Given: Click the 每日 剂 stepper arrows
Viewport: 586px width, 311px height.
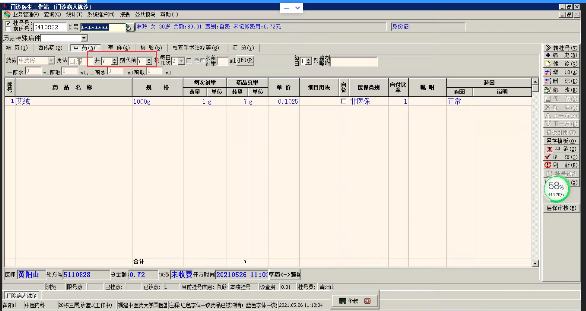Looking at the screenshot, I should 308,61.
